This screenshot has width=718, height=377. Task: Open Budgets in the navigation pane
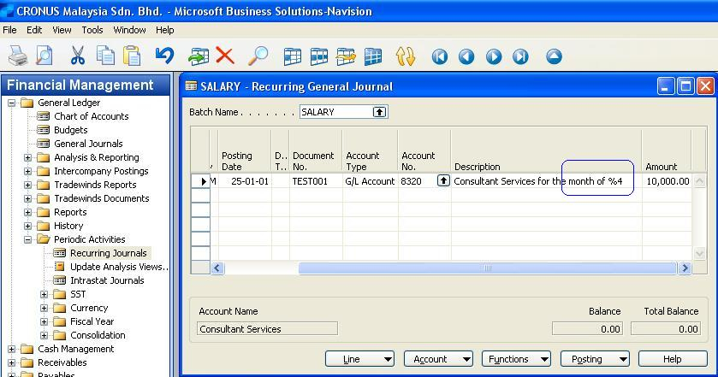pyautogui.click(x=70, y=130)
